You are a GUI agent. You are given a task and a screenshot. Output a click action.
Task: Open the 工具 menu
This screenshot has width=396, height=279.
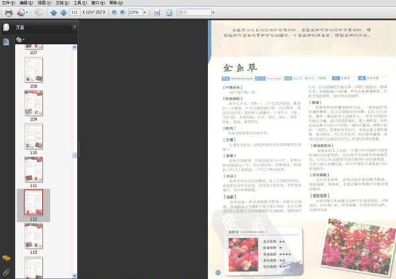pos(80,3)
